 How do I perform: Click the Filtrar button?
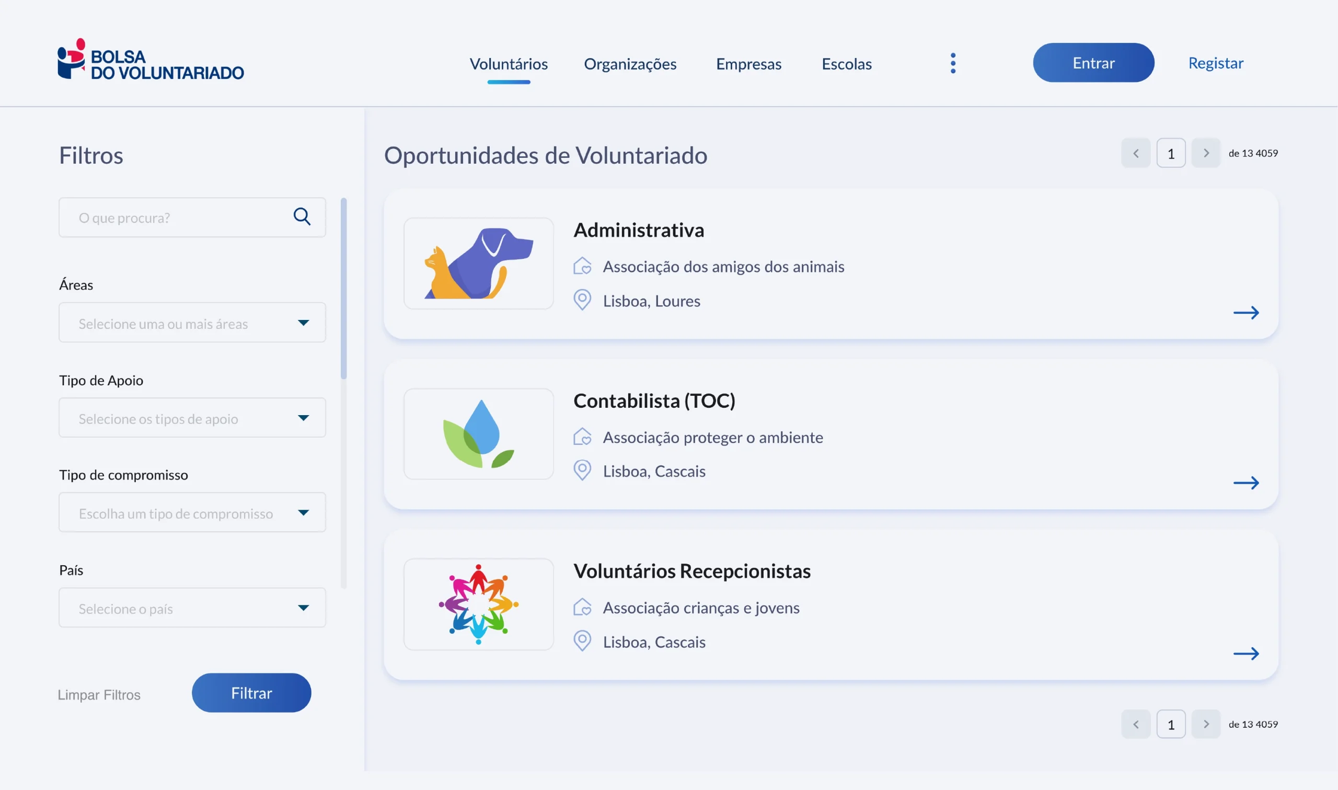tap(251, 693)
